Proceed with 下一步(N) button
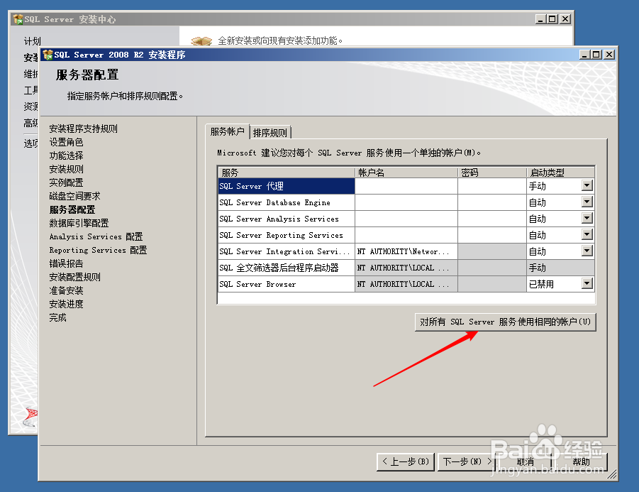This screenshot has height=492, width=639. [467, 461]
